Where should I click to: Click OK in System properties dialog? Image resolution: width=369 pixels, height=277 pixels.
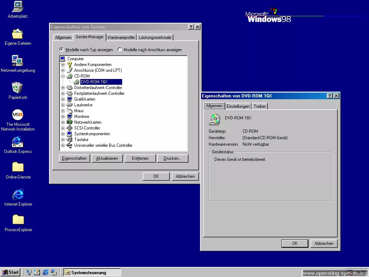coord(156,176)
